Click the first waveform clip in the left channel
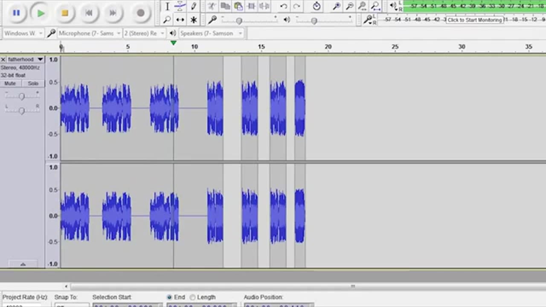Screen dimensions: 546x307 75,108
